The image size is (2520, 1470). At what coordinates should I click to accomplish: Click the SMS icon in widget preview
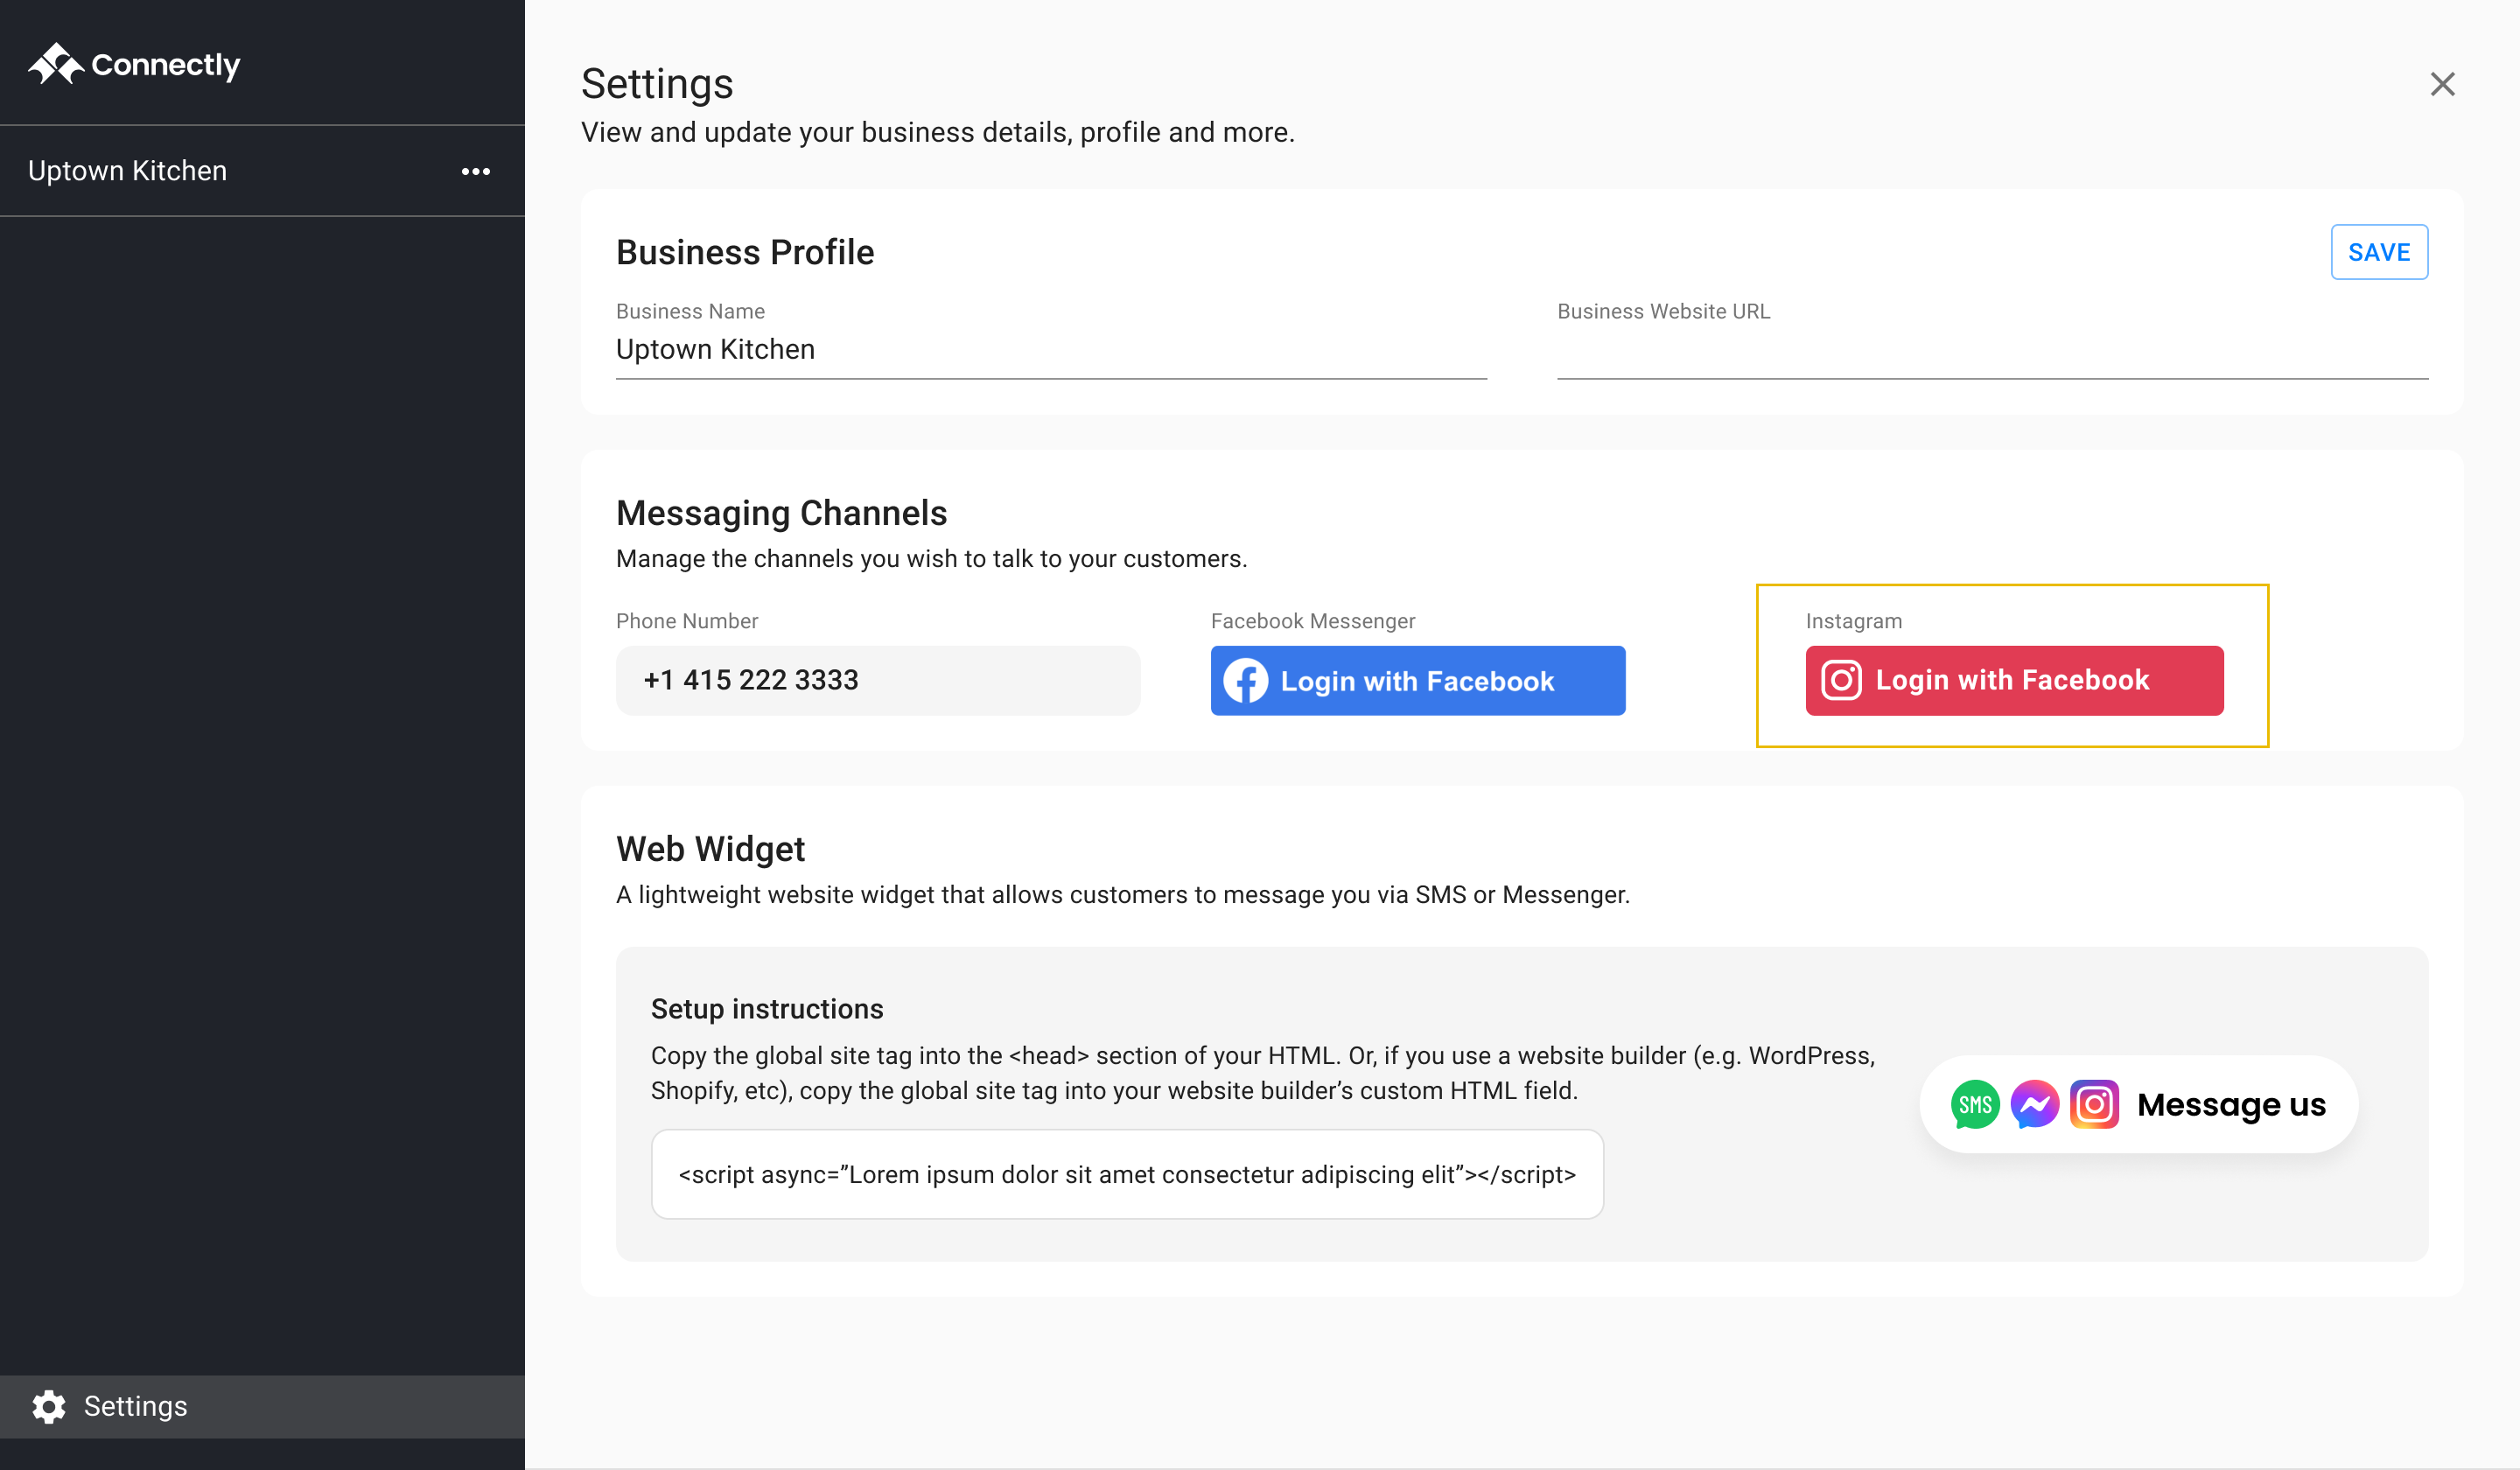tap(1975, 1104)
